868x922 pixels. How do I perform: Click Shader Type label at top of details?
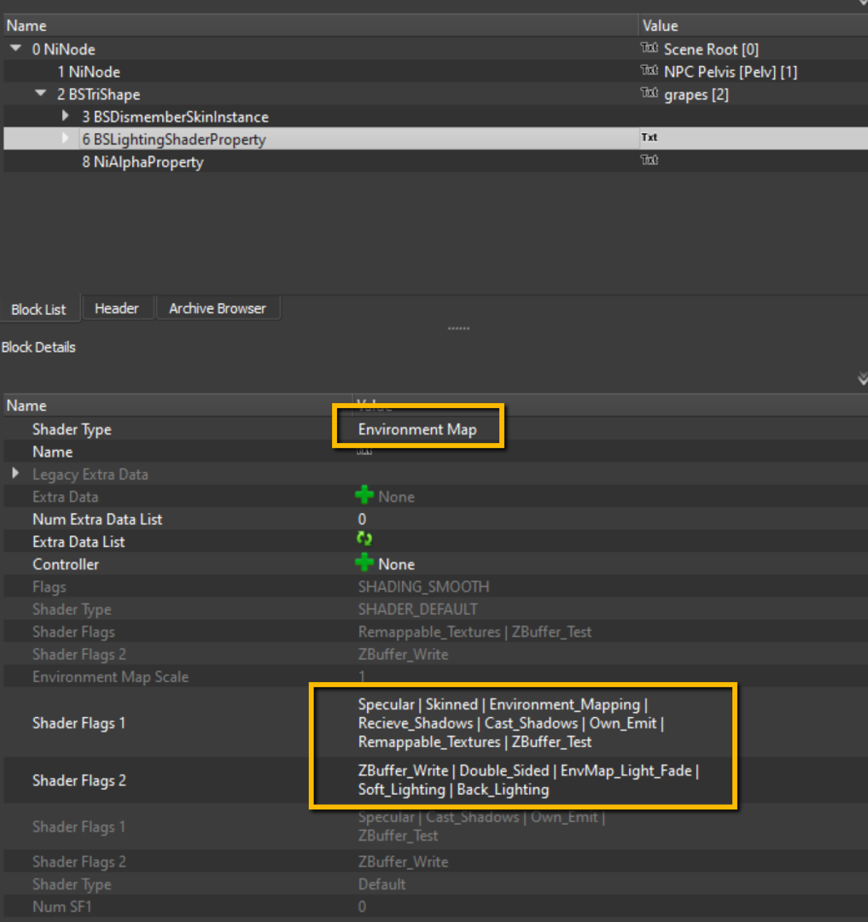point(72,429)
